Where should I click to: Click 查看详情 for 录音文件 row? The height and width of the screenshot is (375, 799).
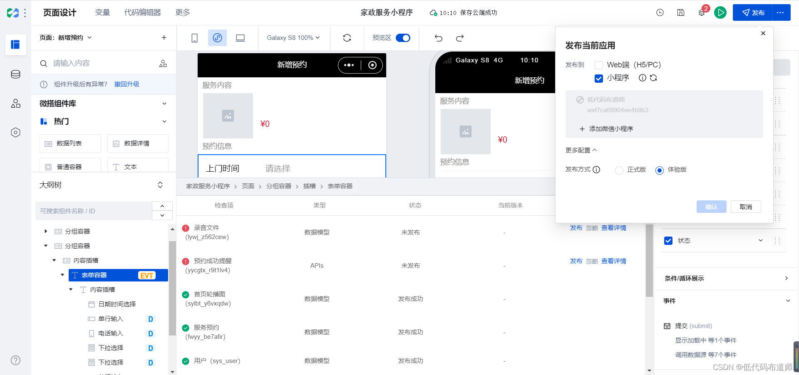[x=614, y=228]
